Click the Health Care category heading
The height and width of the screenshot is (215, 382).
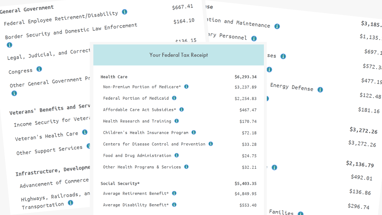114,77
